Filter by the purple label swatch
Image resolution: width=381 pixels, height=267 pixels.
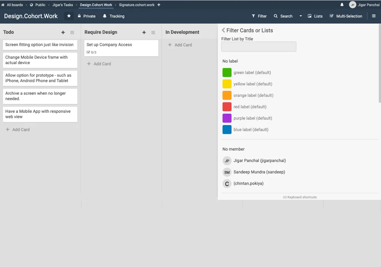[227, 118]
